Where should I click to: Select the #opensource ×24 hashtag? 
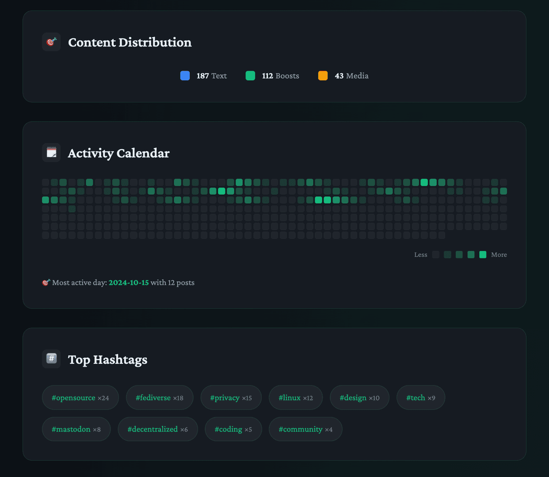pos(80,397)
